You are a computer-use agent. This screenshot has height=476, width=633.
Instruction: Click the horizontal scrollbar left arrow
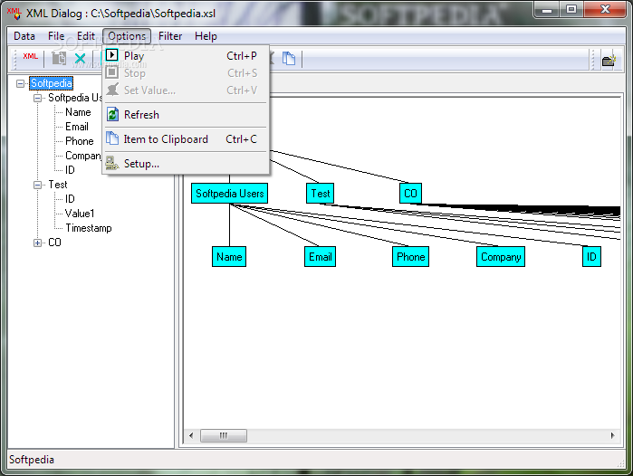[191, 435]
